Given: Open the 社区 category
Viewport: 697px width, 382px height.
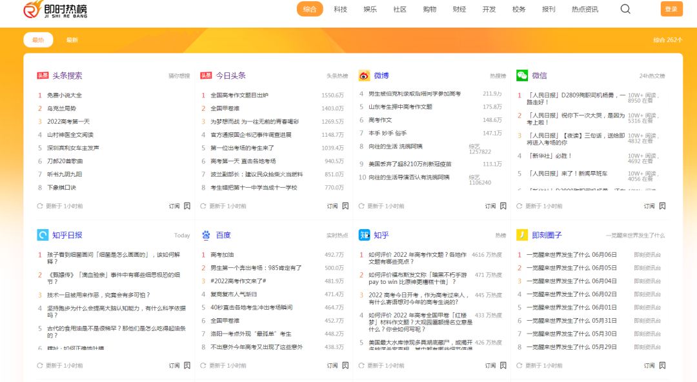Looking at the screenshot, I should pos(400,9).
